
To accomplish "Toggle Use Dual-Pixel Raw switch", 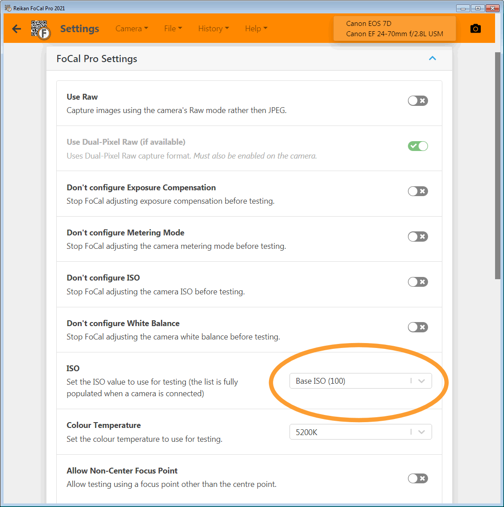I will (x=418, y=146).
